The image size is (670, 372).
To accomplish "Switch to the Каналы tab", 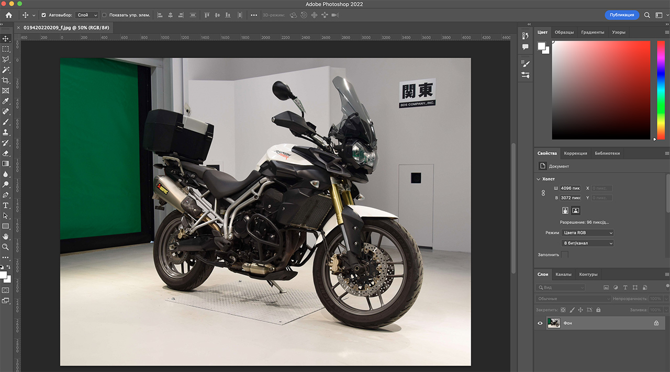I will click(x=563, y=274).
